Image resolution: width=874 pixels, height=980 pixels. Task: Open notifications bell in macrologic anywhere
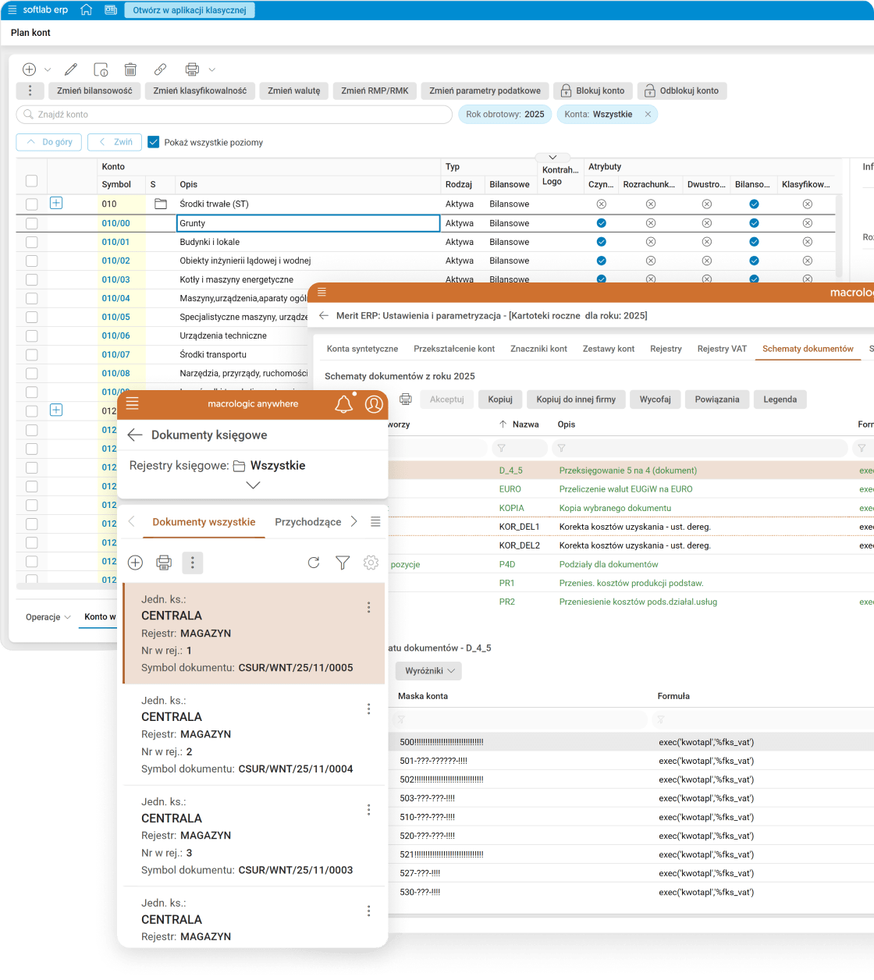click(343, 403)
